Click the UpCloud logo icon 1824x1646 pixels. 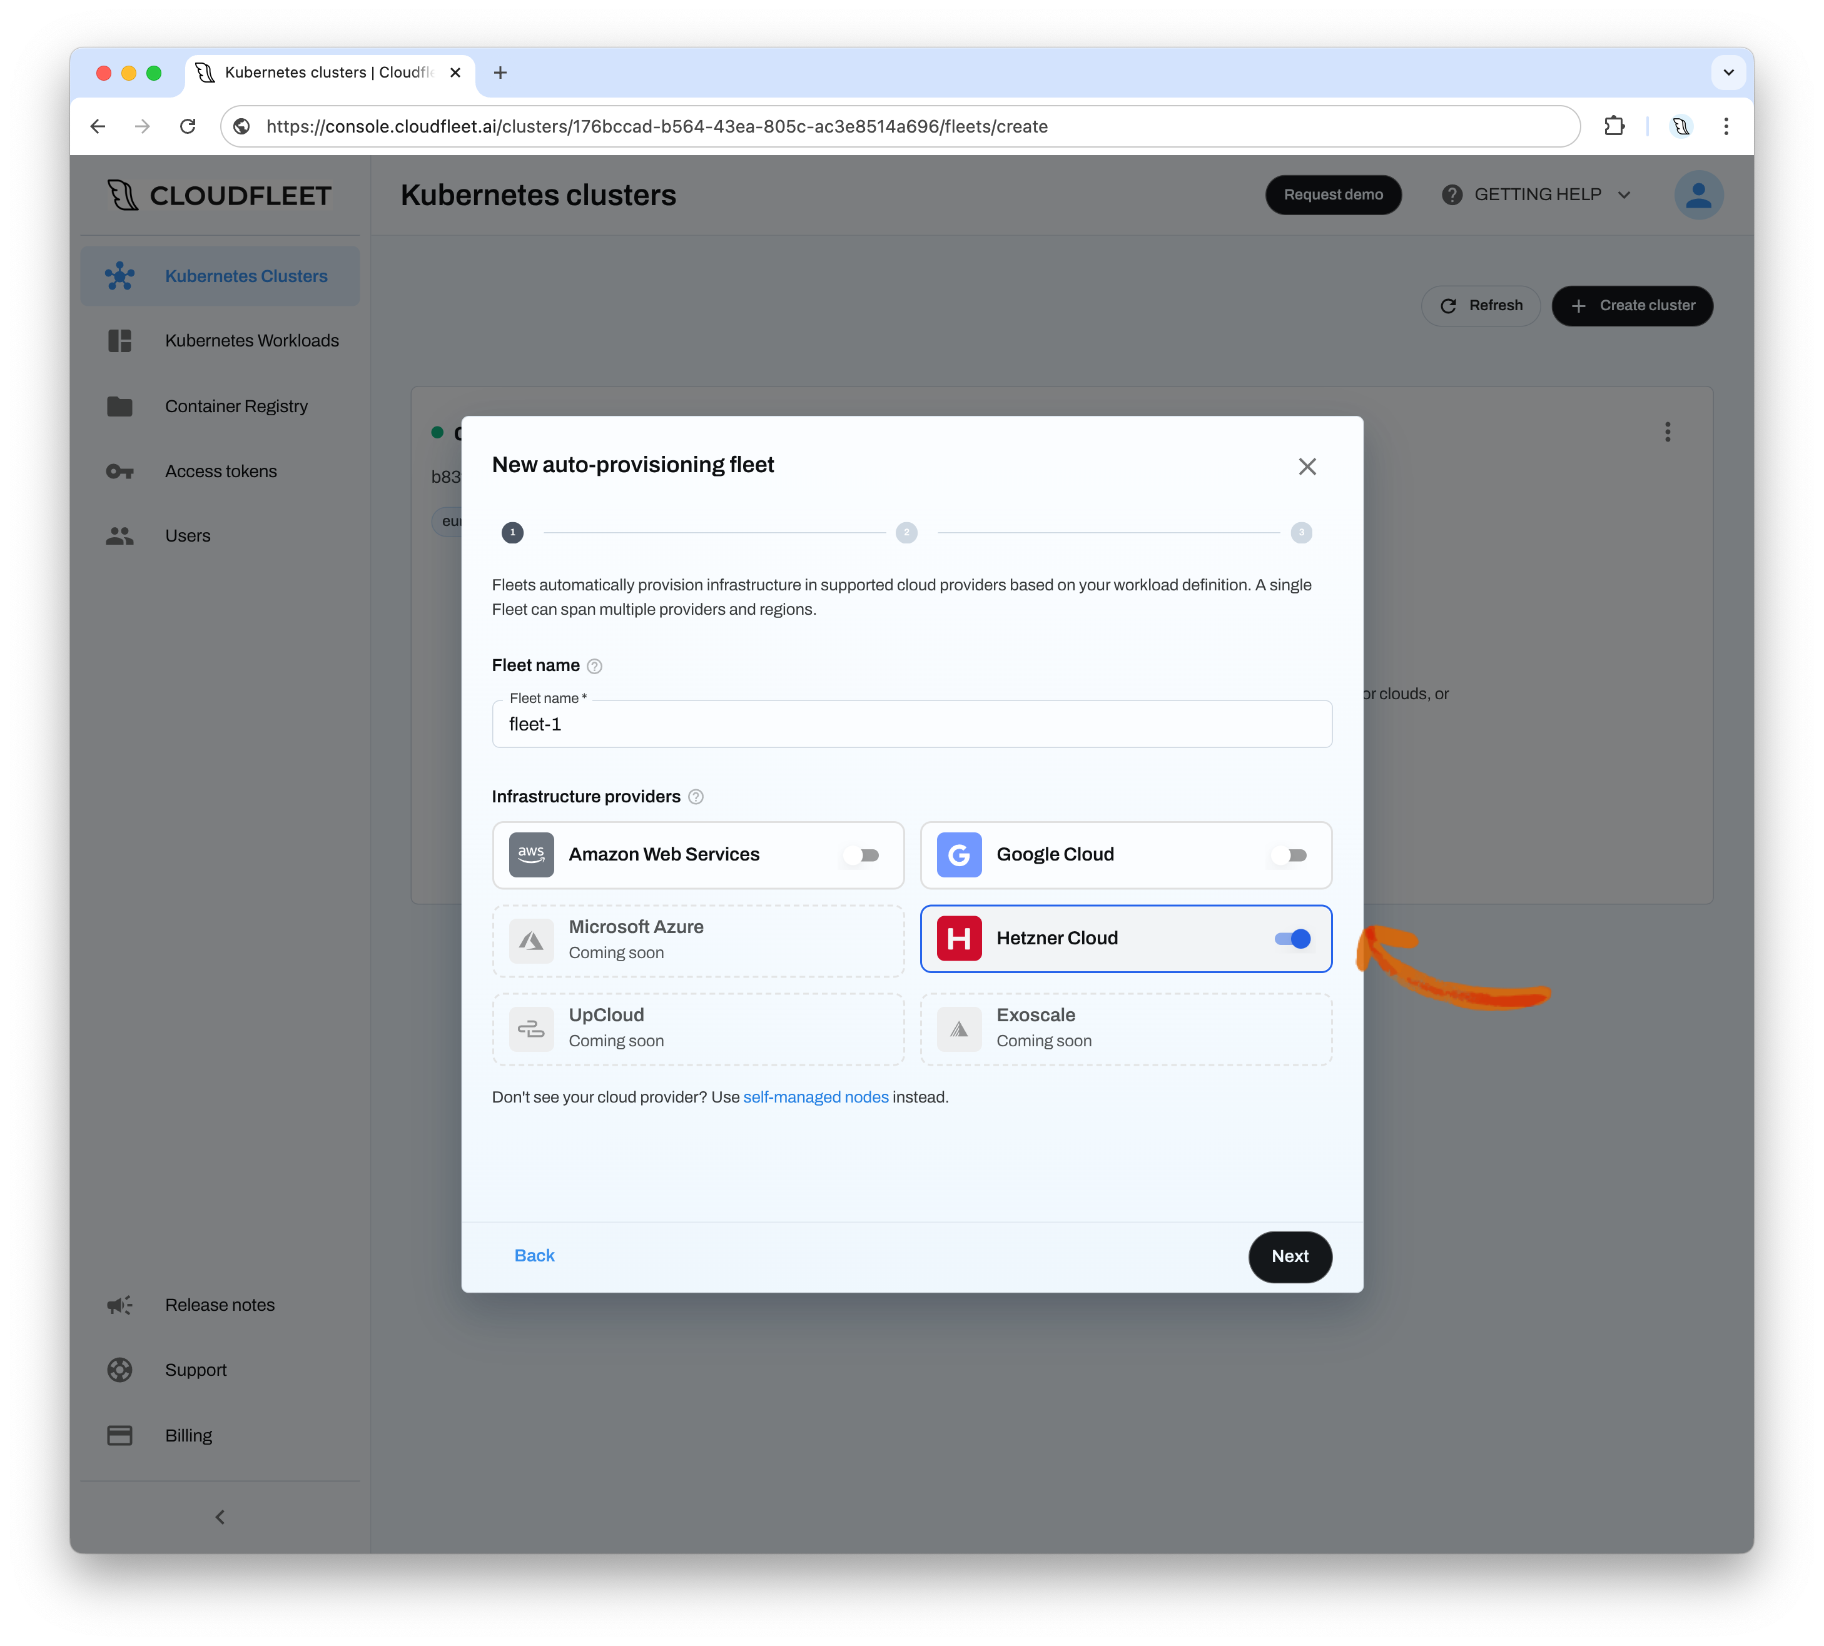(531, 1029)
